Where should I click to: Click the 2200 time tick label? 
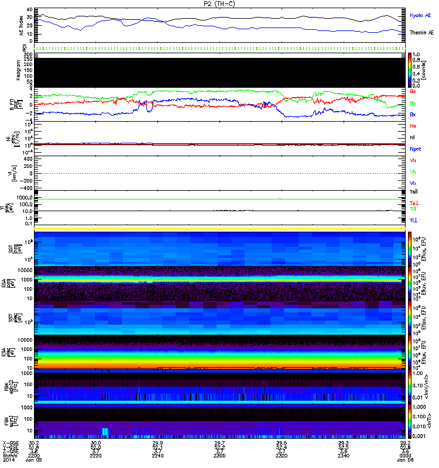34,456
